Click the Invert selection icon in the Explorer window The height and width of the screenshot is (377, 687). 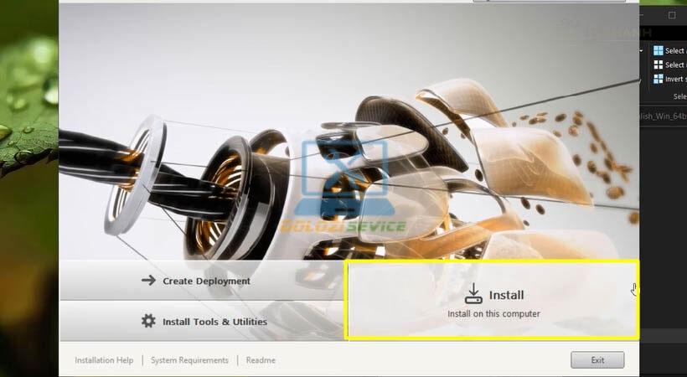coord(658,79)
